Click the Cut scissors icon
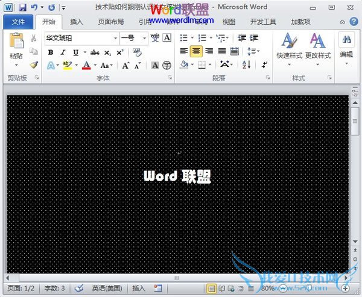Screen dimensions: 362x297 pos(33,38)
